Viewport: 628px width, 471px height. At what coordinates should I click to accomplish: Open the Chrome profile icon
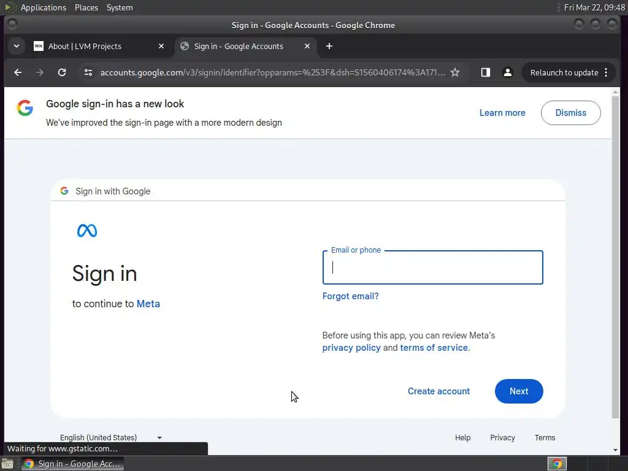[x=507, y=72]
